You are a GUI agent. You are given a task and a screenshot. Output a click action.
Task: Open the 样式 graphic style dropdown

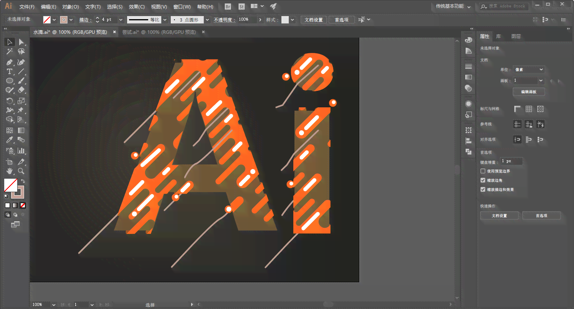pyautogui.click(x=293, y=20)
